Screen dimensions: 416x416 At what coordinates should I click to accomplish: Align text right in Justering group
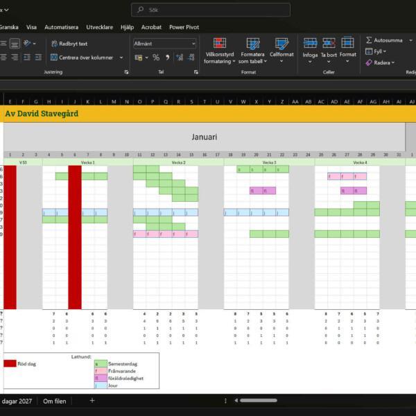pos(15,58)
